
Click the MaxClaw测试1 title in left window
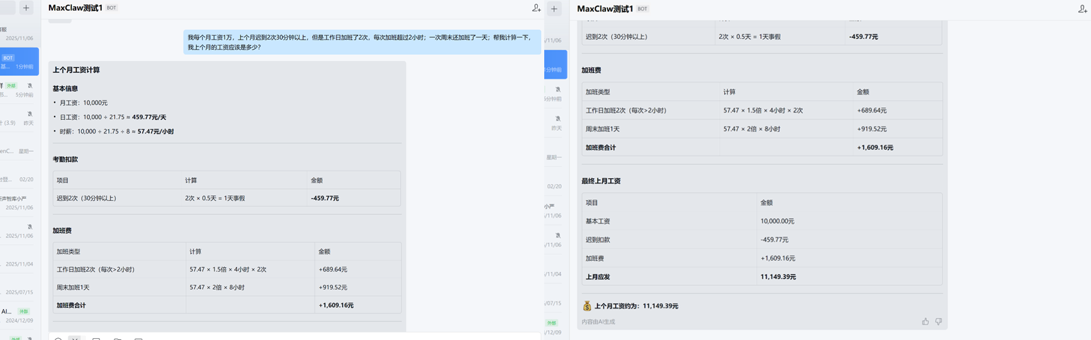click(x=75, y=8)
